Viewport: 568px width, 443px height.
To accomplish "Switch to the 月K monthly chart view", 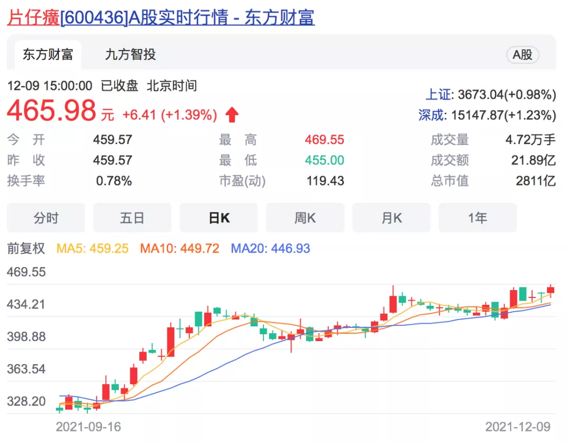I will (391, 218).
